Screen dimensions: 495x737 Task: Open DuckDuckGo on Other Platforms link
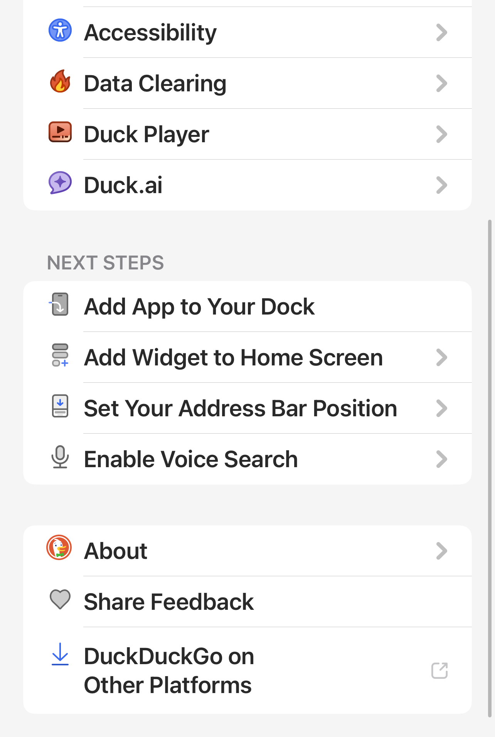click(247, 670)
